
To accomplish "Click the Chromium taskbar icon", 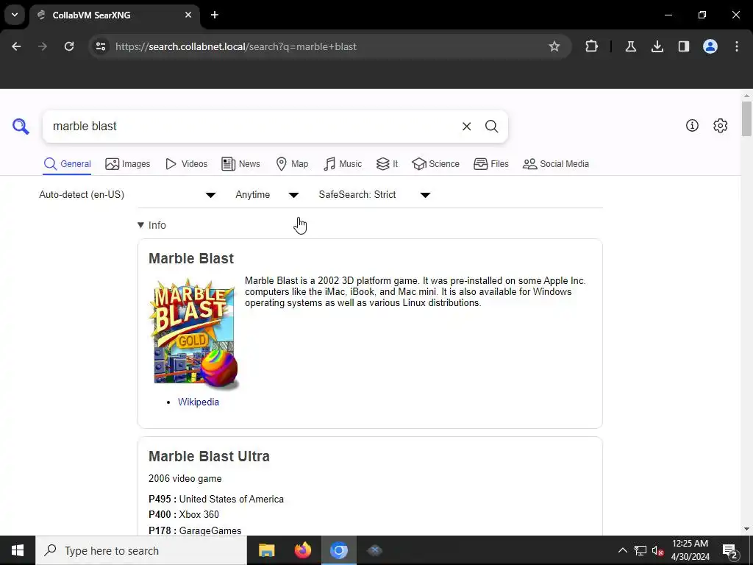I will pyautogui.click(x=338, y=550).
